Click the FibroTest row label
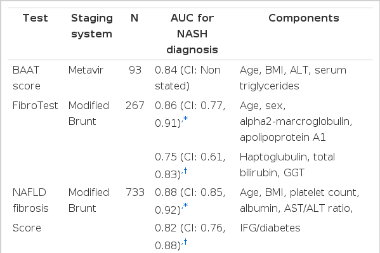Viewport: 380px width, 253px height. click(x=35, y=105)
